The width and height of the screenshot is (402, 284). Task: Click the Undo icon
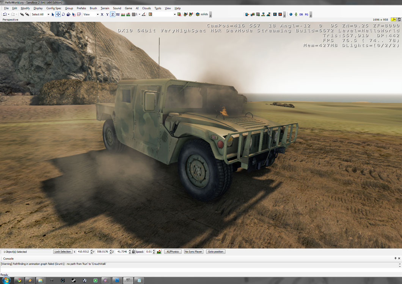5,14
